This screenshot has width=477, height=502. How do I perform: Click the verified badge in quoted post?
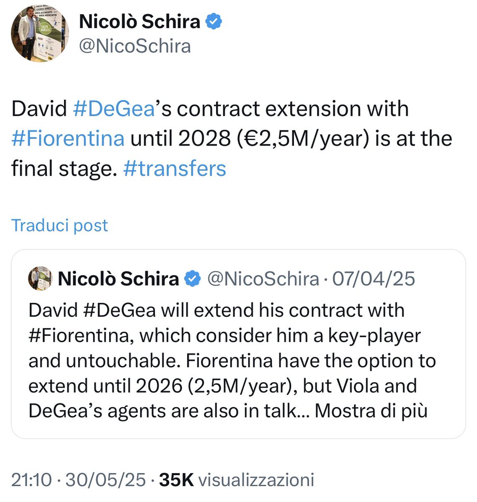coord(193,279)
